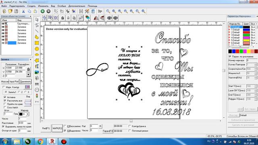
Task: Open the Вид menu
Action: 53,6
